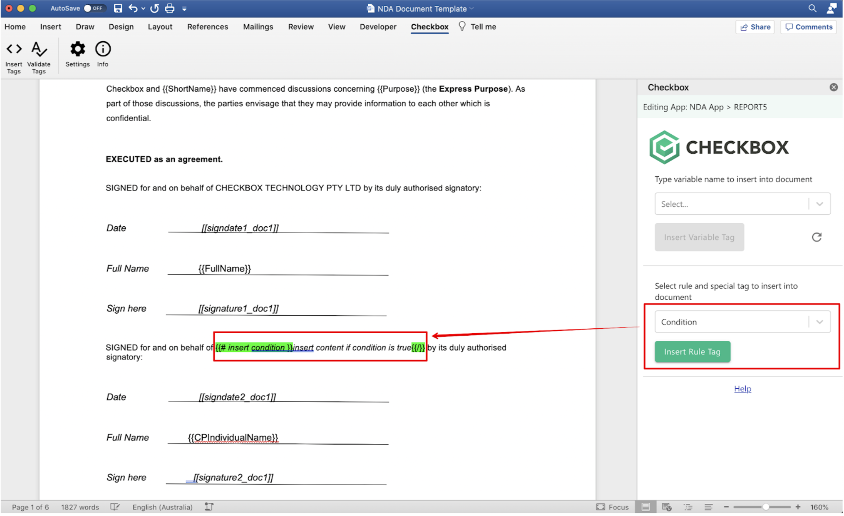Image resolution: width=844 pixels, height=516 pixels.
Task: Save the document via toolbar icon
Action: 118,8
